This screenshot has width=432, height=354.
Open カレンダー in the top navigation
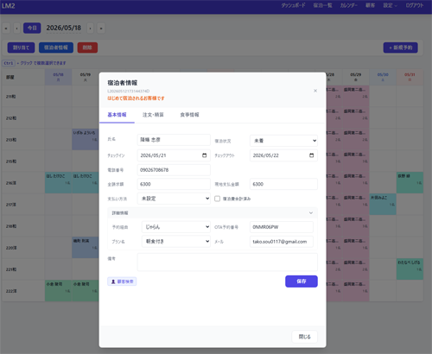pyautogui.click(x=349, y=5)
